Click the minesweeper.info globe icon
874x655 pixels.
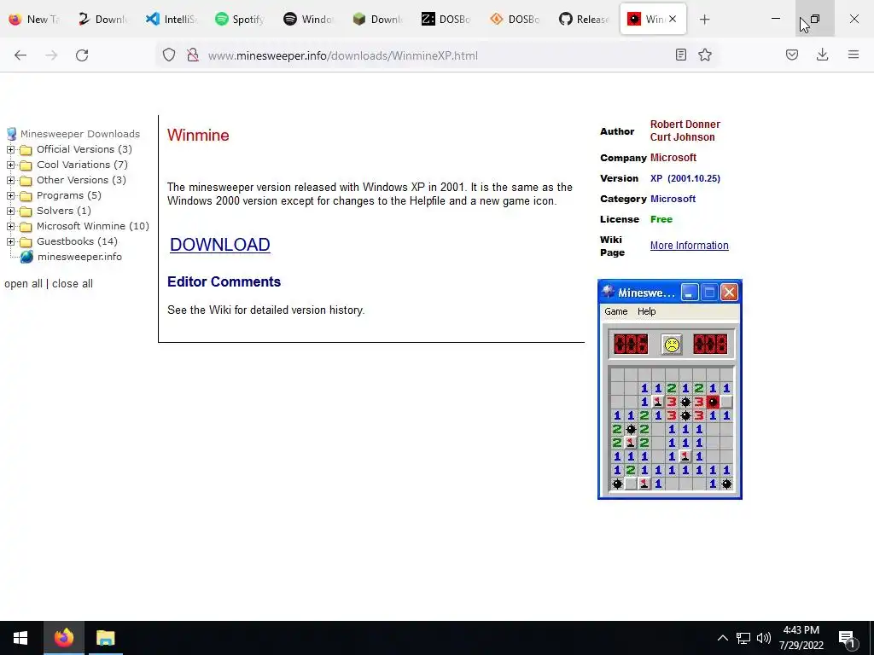pos(26,257)
